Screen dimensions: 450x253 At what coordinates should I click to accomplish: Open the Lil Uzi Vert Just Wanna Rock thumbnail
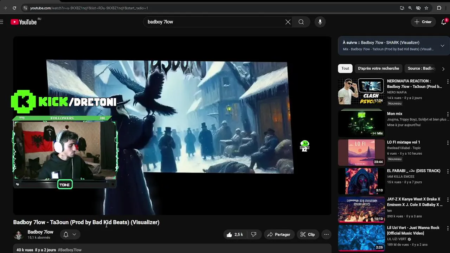tap(361, 238)
